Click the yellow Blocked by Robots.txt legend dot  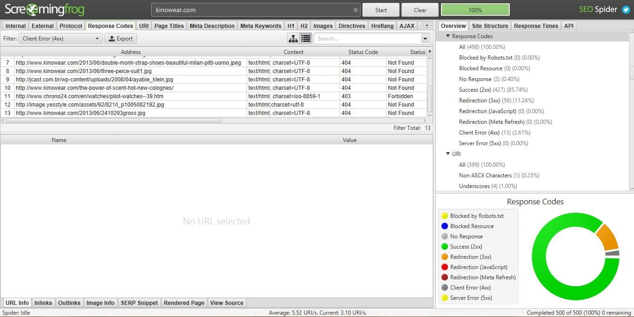(x=444, y=216)
